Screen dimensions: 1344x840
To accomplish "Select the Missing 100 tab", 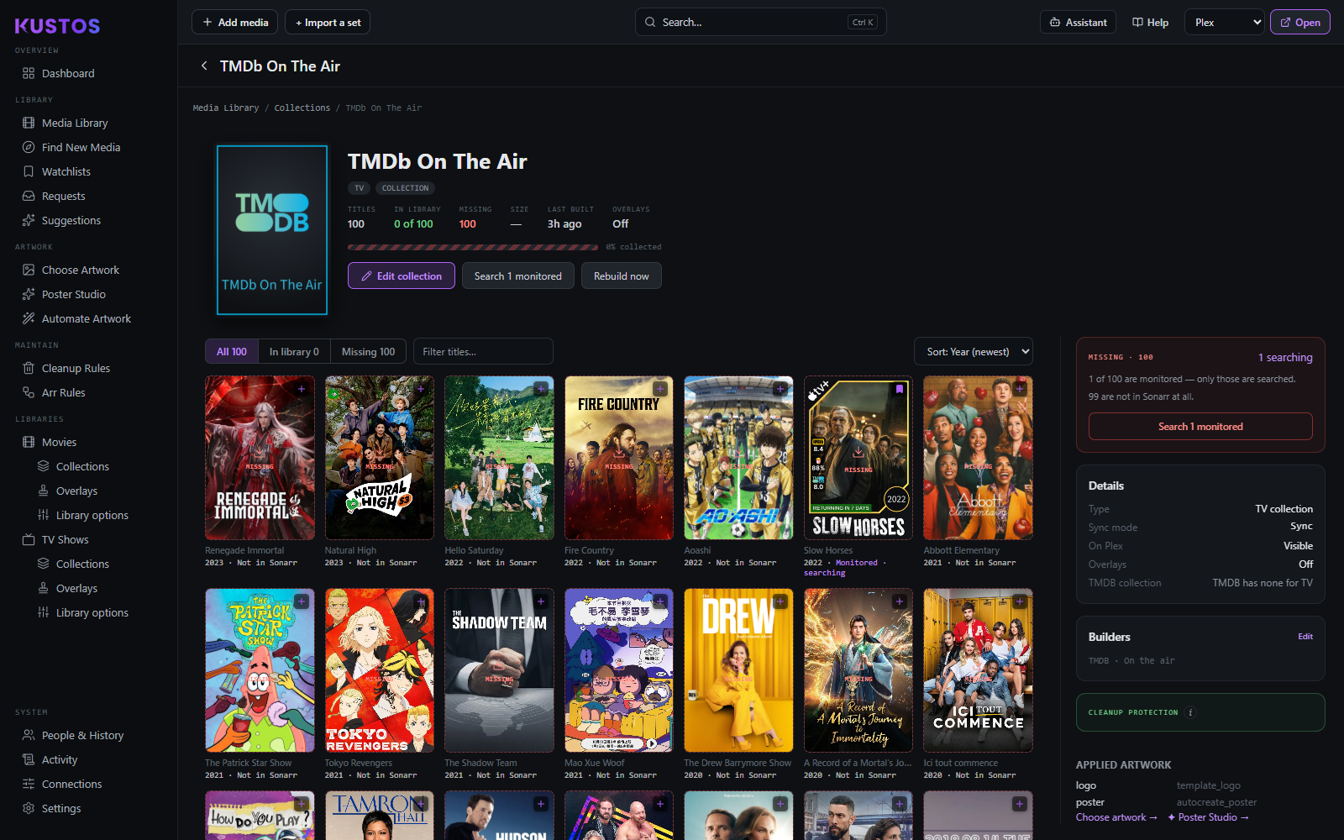I will click(368, 352).
